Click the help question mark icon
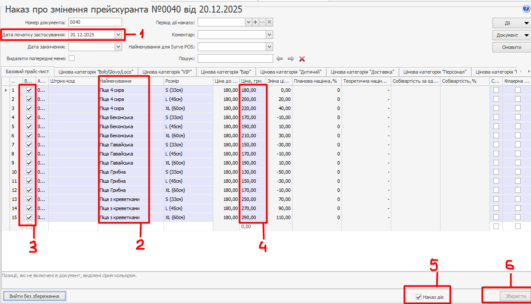 526,9
